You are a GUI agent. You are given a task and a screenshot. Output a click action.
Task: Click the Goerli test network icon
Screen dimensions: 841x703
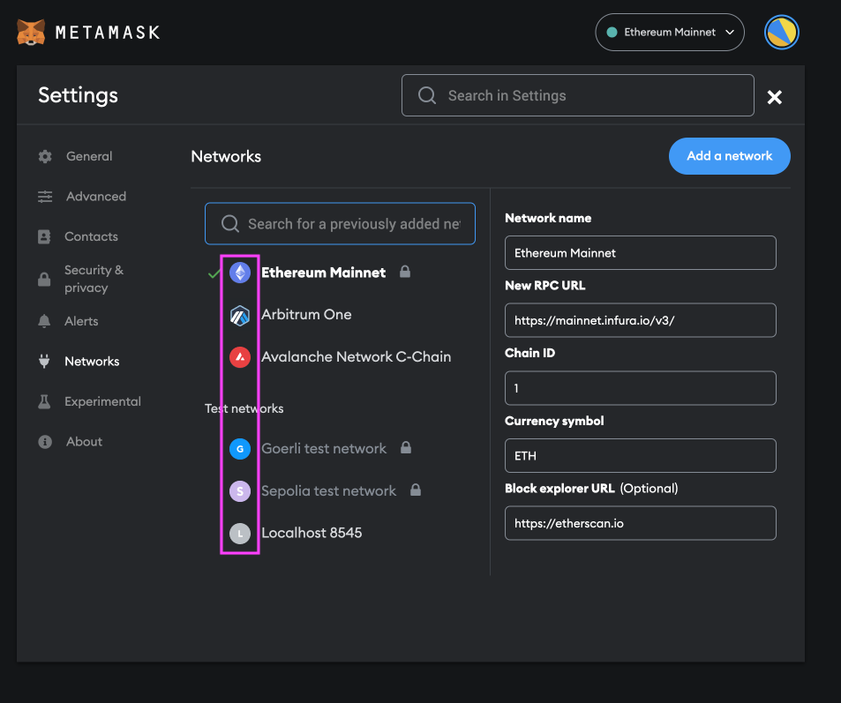pyautogui.click(x=239, y=449)
